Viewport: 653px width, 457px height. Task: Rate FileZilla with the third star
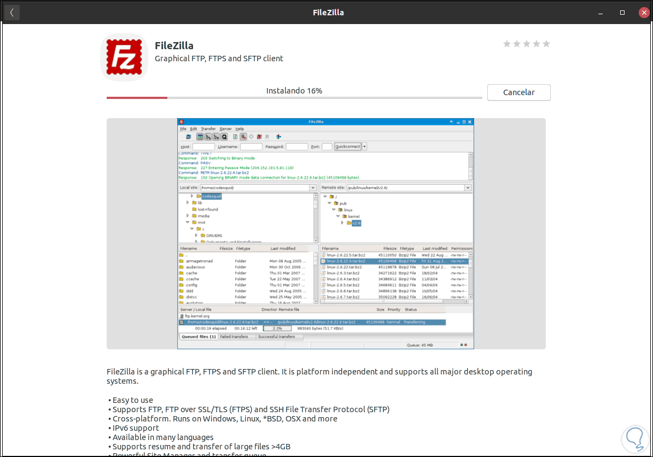(x=527, y=44)
